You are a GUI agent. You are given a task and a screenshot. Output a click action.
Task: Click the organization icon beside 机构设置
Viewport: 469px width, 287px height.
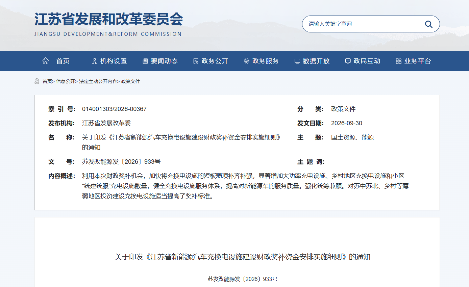tap(95, 61)
